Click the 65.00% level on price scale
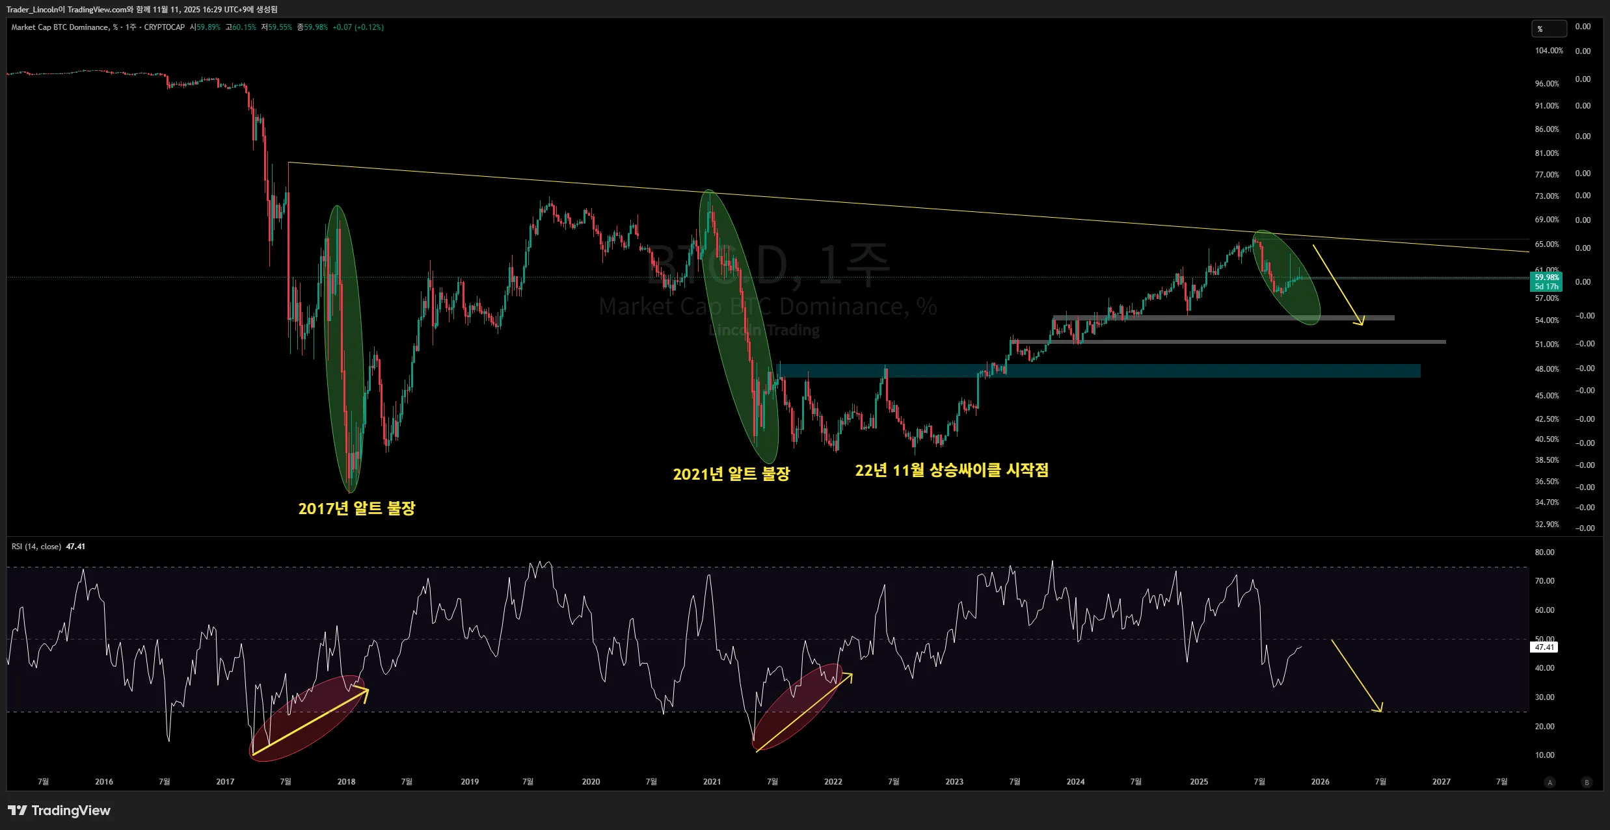The width and height of the screenshot is (1610, 830). (x=1546, y=244)
